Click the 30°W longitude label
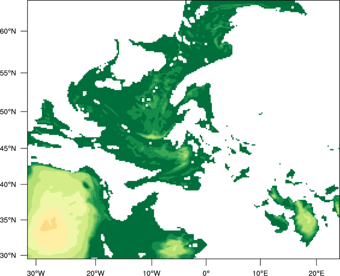 click(x=36, y=273)
